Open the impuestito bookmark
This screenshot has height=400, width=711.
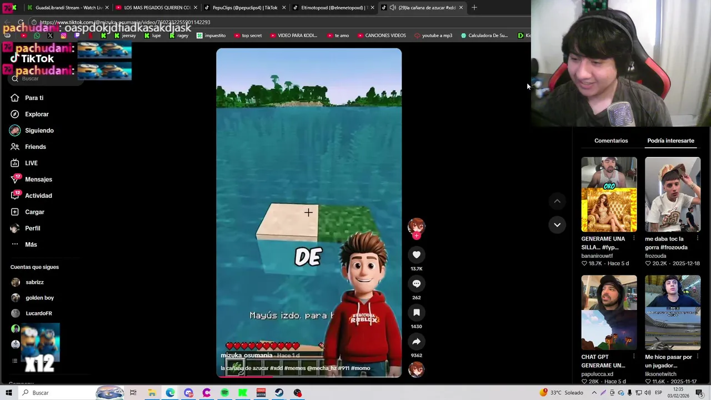[x=211, y=36]
